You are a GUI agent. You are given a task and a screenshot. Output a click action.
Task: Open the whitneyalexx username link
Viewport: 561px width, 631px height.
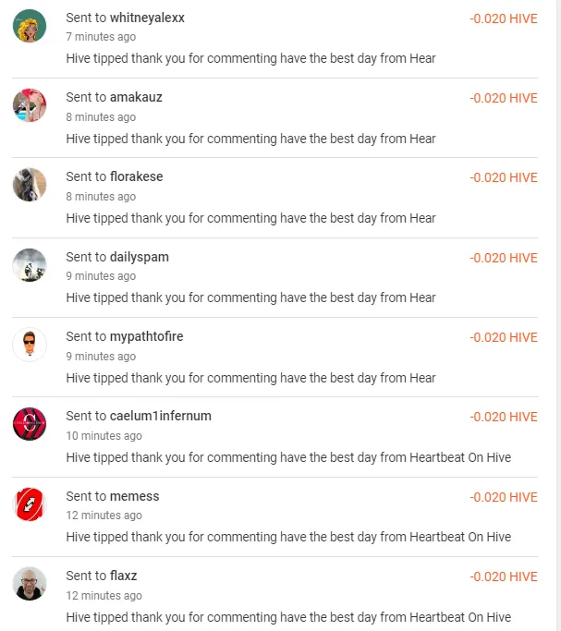tap(149, 18)
